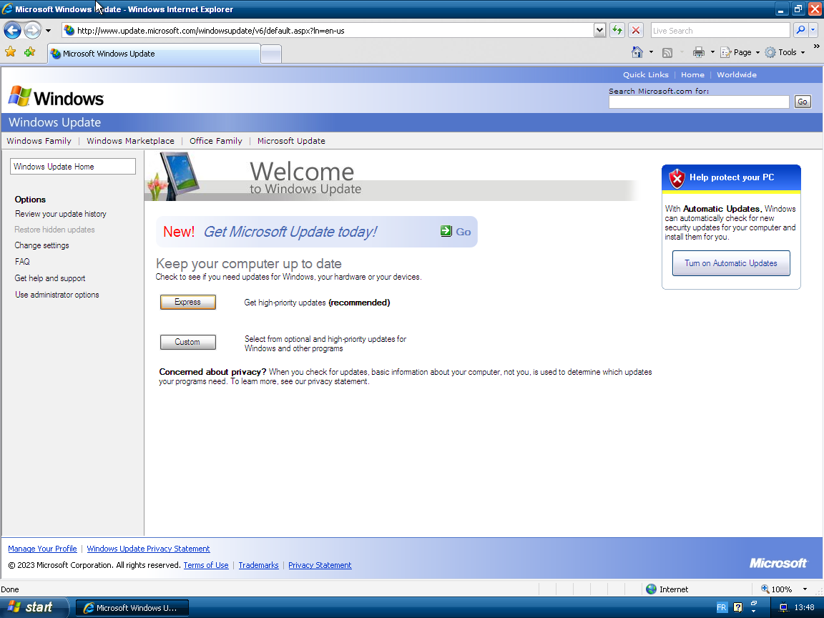Select the Microsoft Windows Update tab
Image resolution: width=824 pixels, height=618 pixels.
[x=154, y=54]
